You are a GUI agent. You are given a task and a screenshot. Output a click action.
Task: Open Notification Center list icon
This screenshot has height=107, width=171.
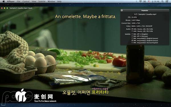pyautogui.click(x=167, y=1)
